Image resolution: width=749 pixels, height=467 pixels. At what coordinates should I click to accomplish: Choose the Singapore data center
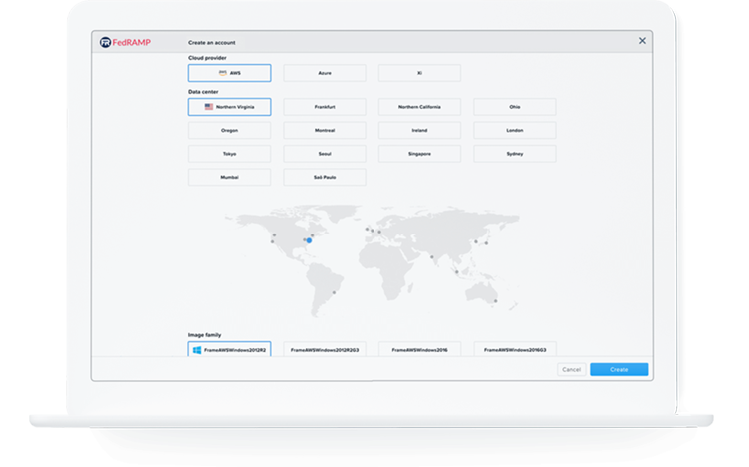pyautogui.click(x=419, y=154)
